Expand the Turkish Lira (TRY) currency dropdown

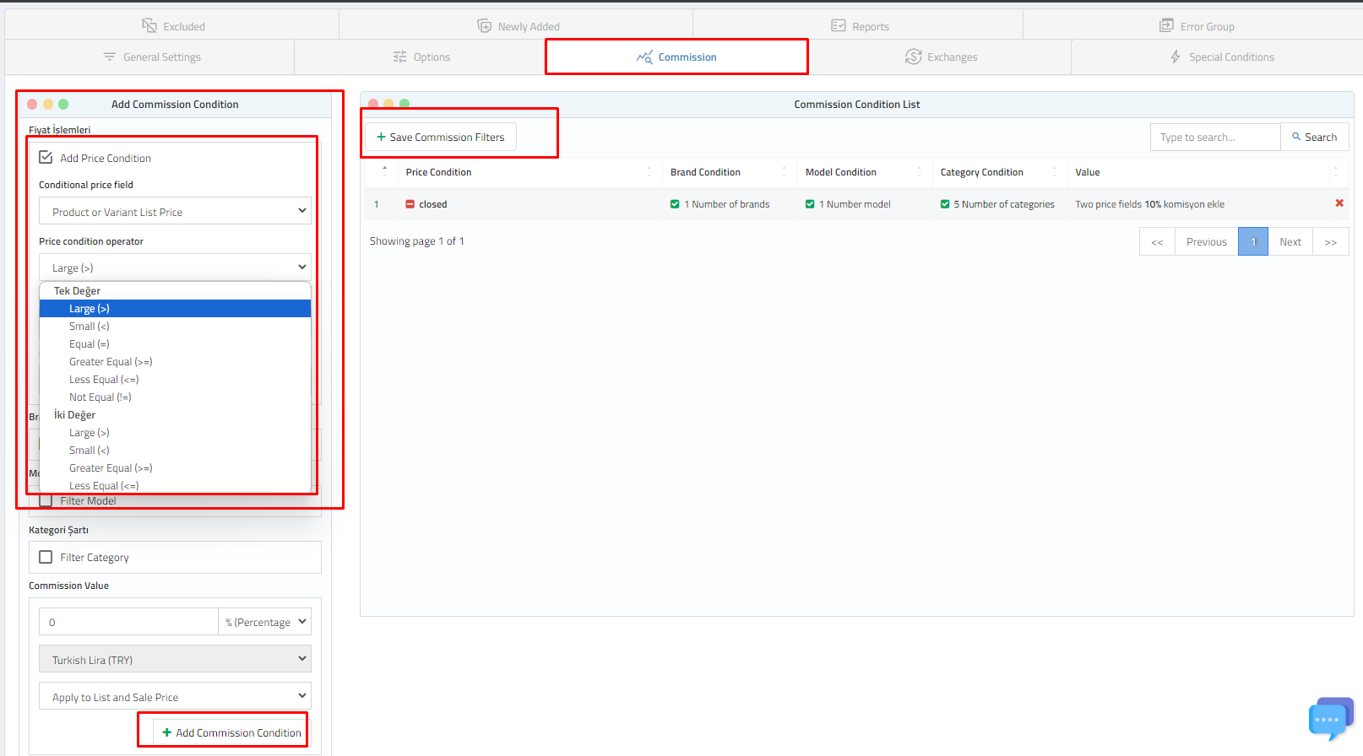click(175, 659)
